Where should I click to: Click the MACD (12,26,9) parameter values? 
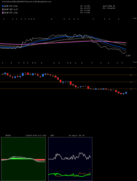(x=36, y=135)
